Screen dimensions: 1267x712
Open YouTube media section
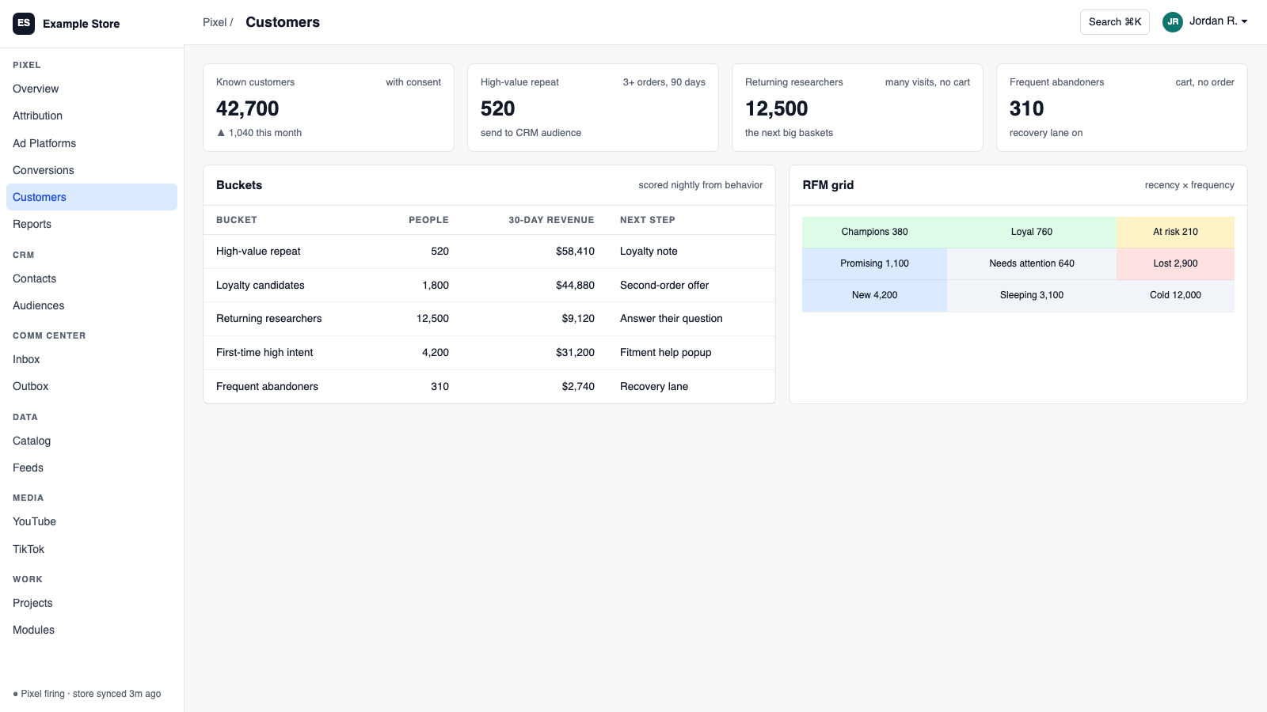point(92,521)
